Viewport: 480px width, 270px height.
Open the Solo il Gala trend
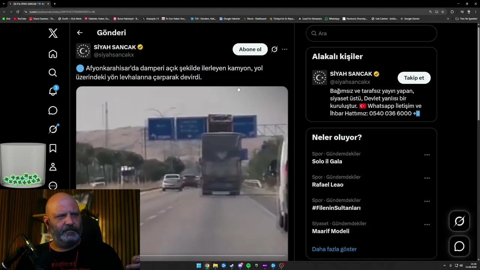327,162
